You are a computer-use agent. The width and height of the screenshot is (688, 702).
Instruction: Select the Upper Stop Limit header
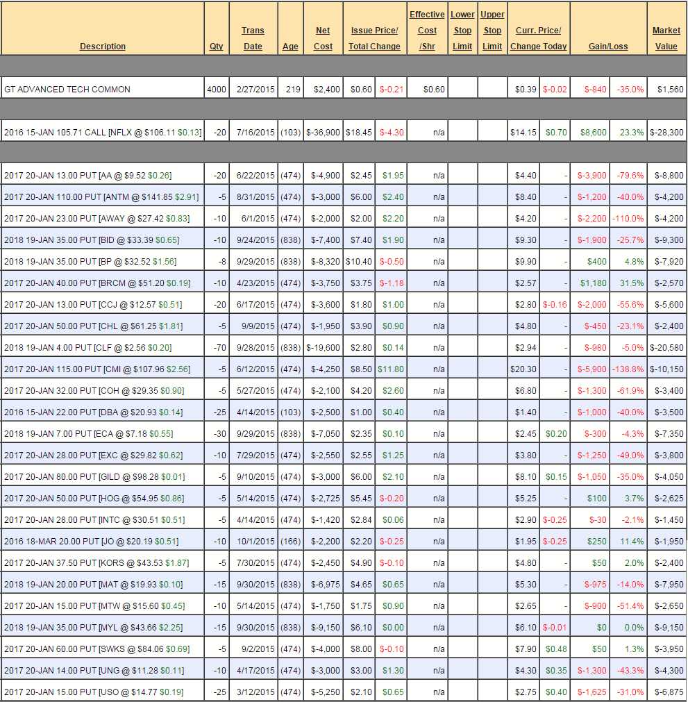click(492, 30)
